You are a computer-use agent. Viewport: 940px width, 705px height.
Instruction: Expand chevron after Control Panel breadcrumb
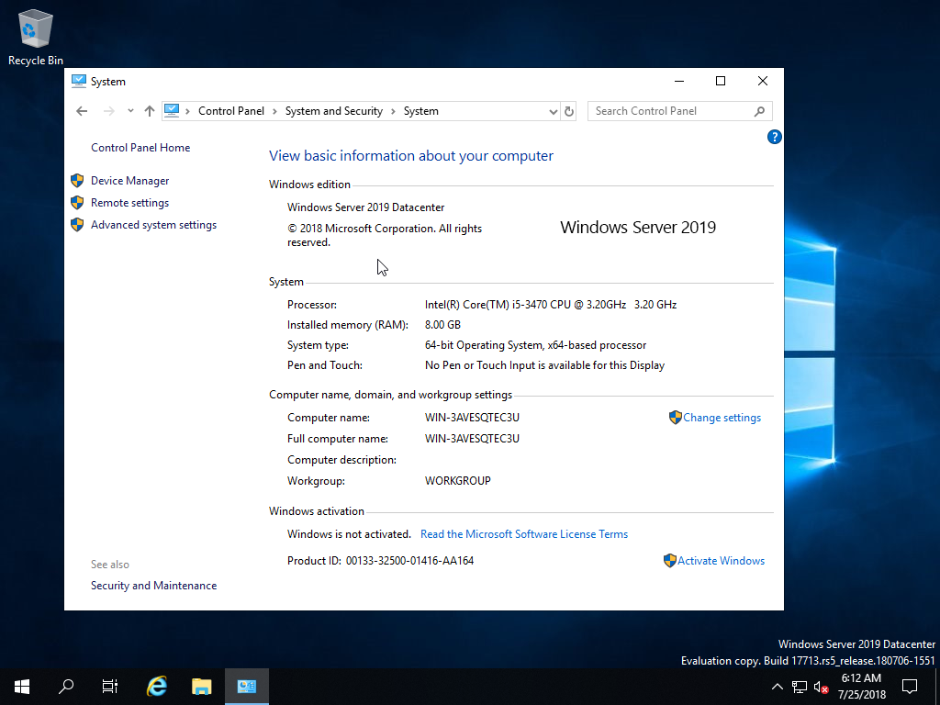click(274, 111)
